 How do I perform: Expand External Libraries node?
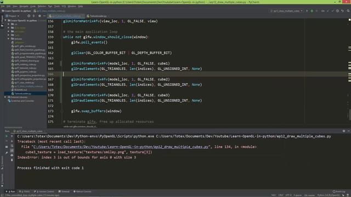[5, 97]
